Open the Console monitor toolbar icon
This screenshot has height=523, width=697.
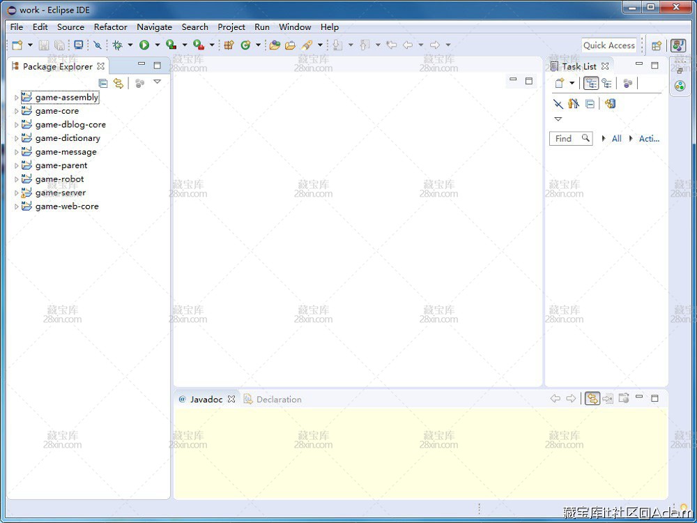79,45
